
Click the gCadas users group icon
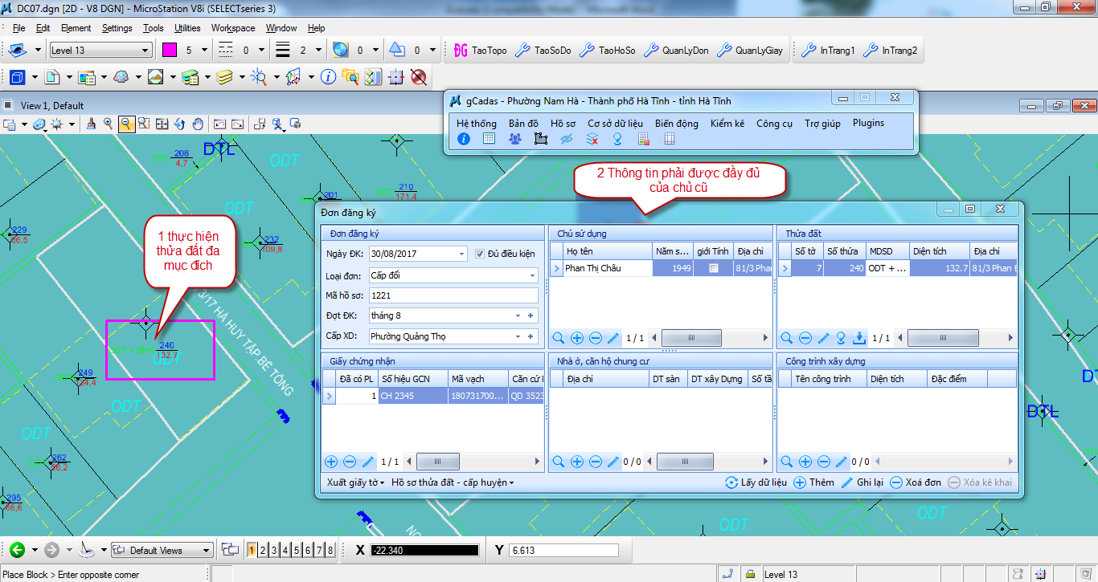[515, 139]
